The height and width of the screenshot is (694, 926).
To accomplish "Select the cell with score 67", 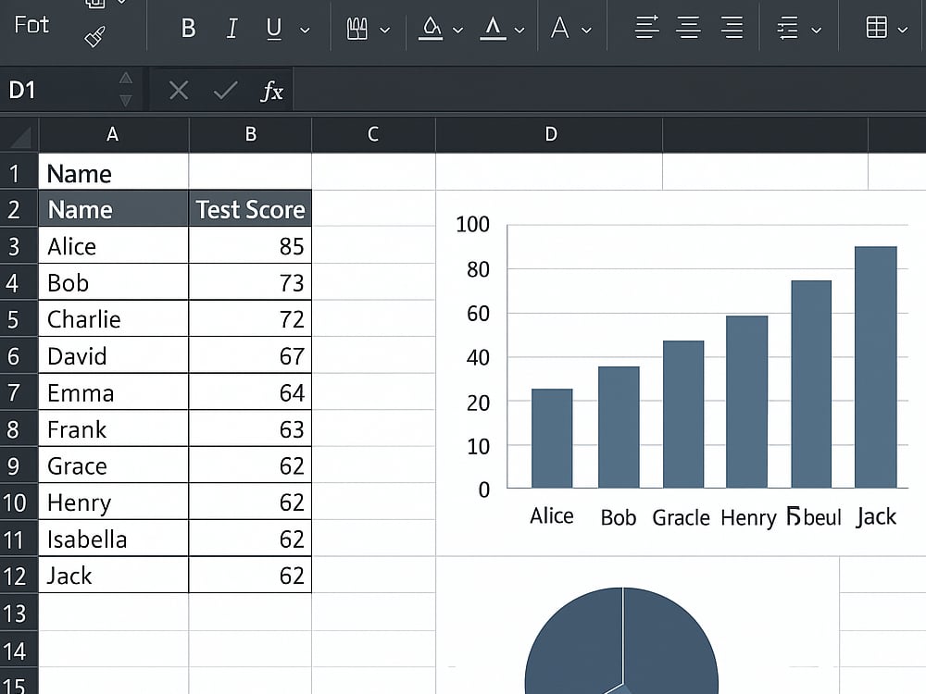I will point(250,355).
